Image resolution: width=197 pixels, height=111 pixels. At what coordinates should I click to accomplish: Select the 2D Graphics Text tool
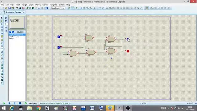point(2,77)
